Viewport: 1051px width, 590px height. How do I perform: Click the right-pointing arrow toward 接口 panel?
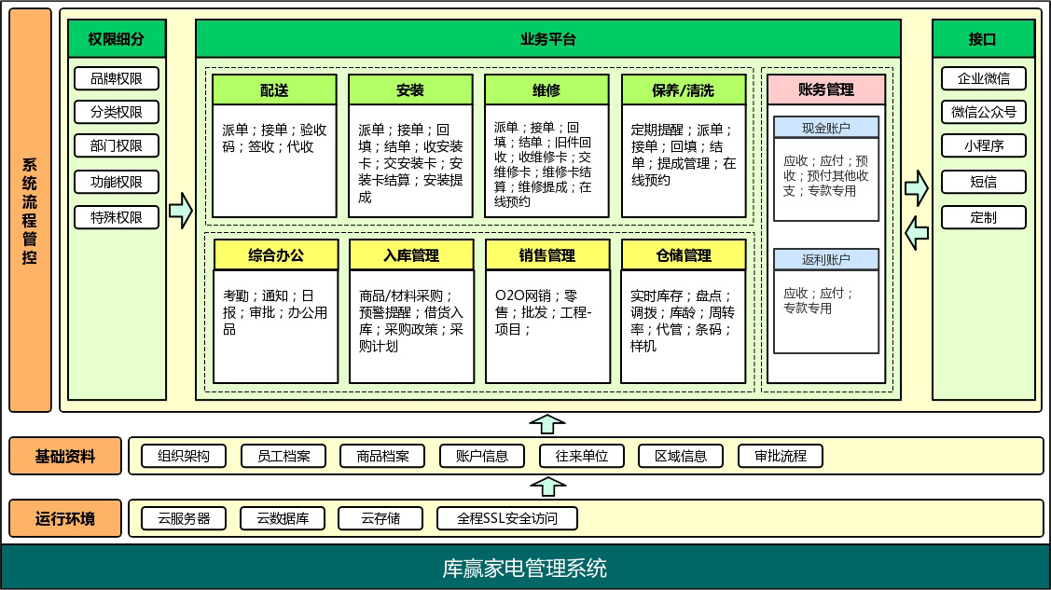coord(917,188)
